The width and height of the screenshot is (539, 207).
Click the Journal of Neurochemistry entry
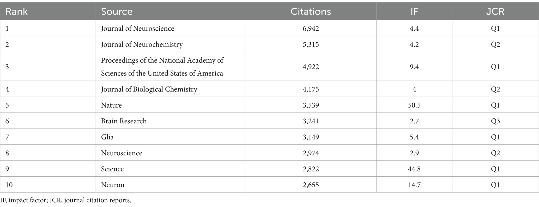pyautogui.click(x=142, y=44)
